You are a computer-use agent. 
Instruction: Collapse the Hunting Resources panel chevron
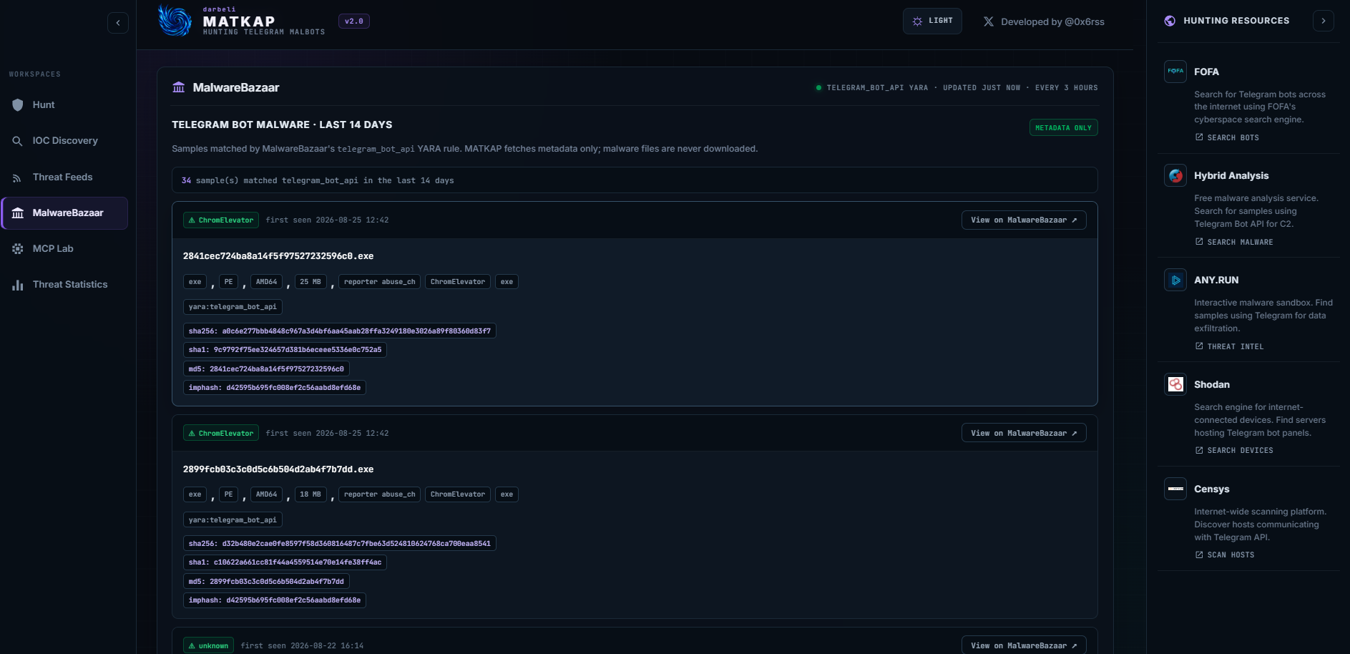[1324, 21]
